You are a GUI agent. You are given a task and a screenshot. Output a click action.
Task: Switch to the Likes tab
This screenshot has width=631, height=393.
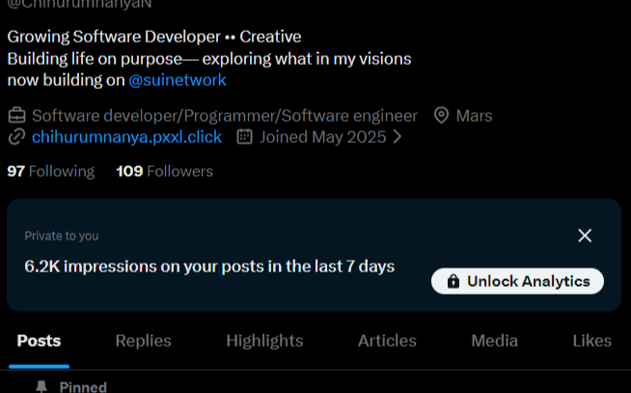(592, 341)
